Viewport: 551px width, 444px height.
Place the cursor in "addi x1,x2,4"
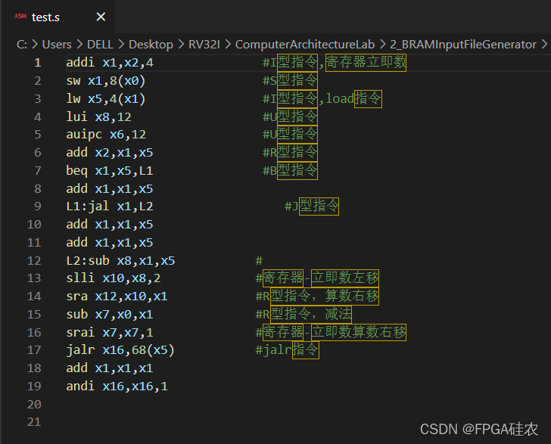click(110, 63)
